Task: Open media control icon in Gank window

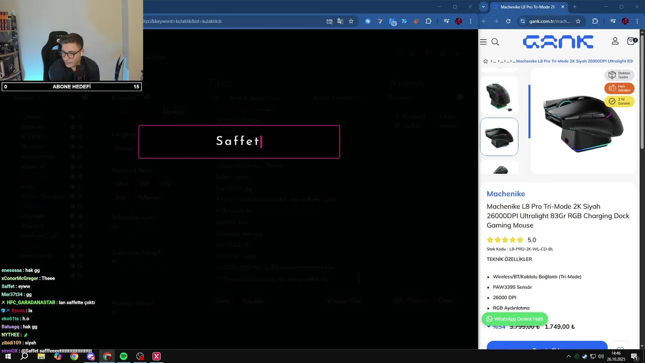Action: (x=613, y=21)
